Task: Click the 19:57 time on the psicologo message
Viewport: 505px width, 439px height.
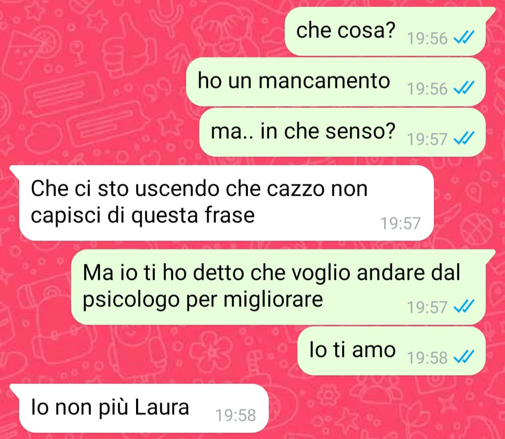Action: click(427, 307)
